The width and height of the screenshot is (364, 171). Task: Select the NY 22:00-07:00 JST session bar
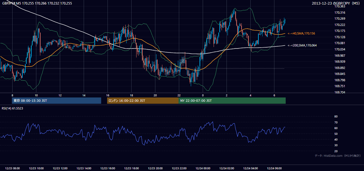232,101
